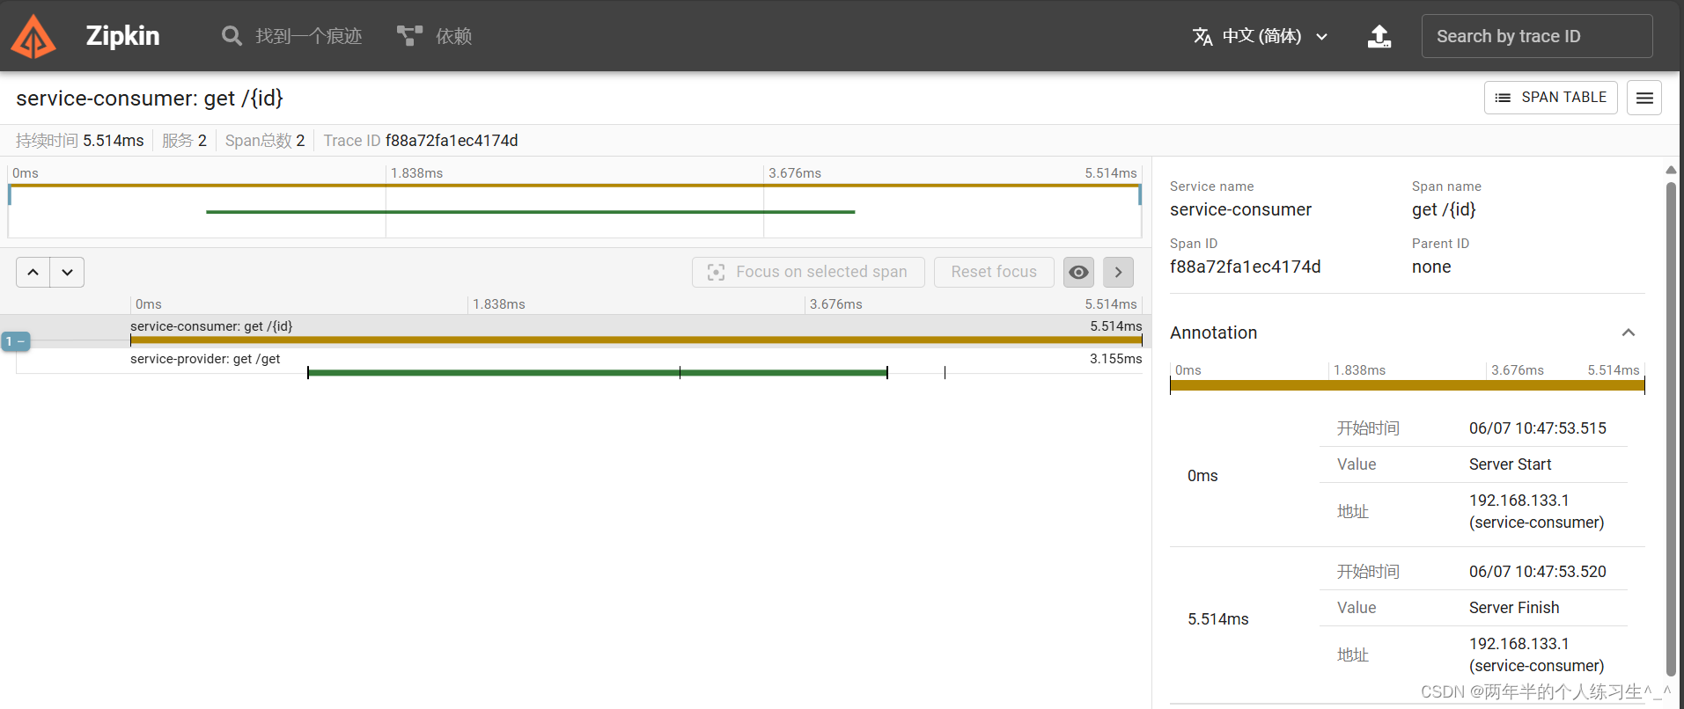The image size is (1684, 709).
Task: Click the dependency graph icon in top navigation
Action: [409, 36]
